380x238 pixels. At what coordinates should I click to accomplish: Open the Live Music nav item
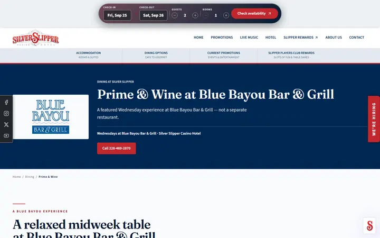(249, 38)
